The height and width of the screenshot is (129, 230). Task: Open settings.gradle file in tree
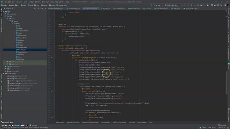coord(18,88)
